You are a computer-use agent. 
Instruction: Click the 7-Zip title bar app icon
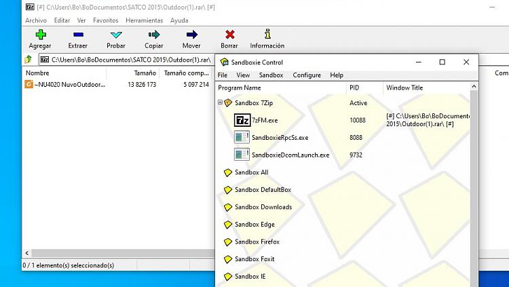[30, 7]
